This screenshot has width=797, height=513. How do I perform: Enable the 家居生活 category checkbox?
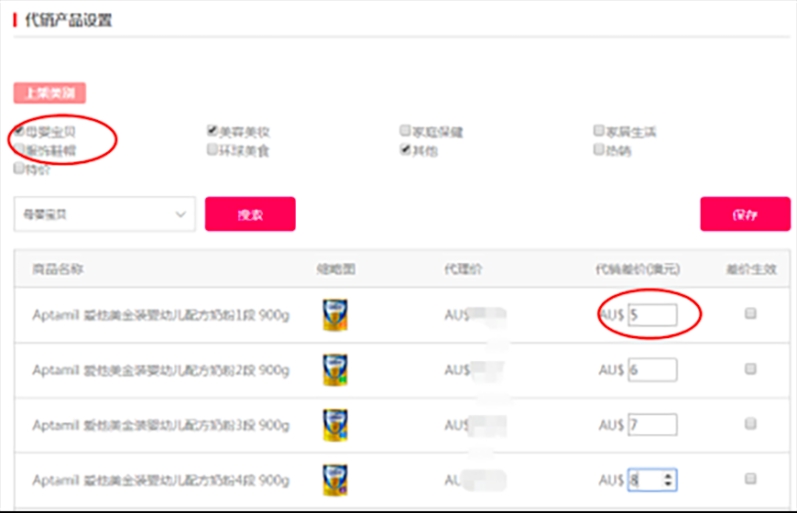point(599,131)
